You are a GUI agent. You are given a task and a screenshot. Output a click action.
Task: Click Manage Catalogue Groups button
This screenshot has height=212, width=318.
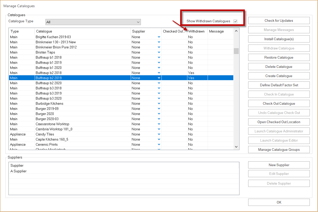point(279,150)
